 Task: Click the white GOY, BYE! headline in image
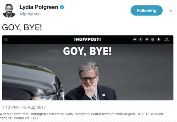click(87, 51)
